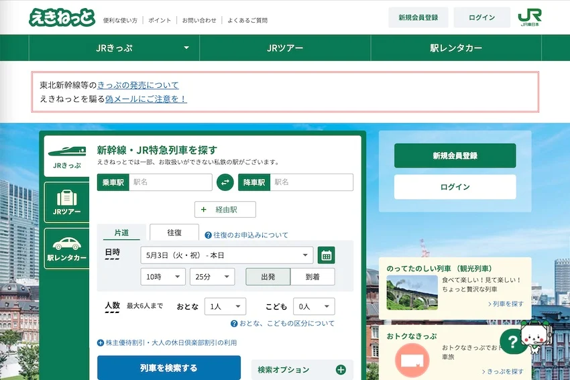Open the おとな 1人 dropdown
Screen dimensions: 570x380
tap(225, 307)
